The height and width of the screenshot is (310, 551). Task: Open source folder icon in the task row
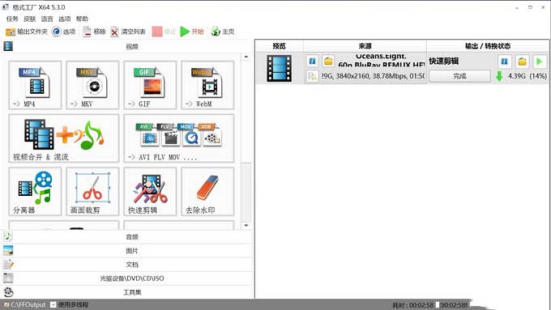(x=328, y=61)
